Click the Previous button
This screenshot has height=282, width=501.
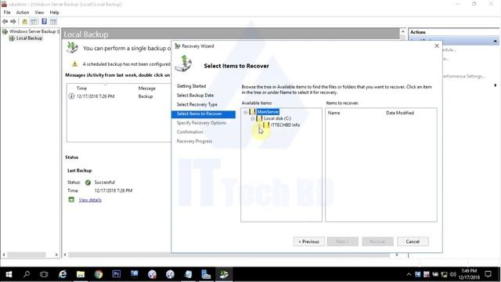(x=308, y=241)
